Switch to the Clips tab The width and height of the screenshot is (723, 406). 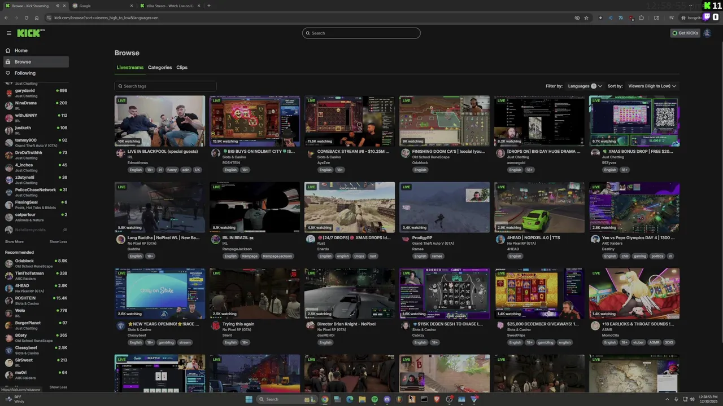click(x=182, y=68)
